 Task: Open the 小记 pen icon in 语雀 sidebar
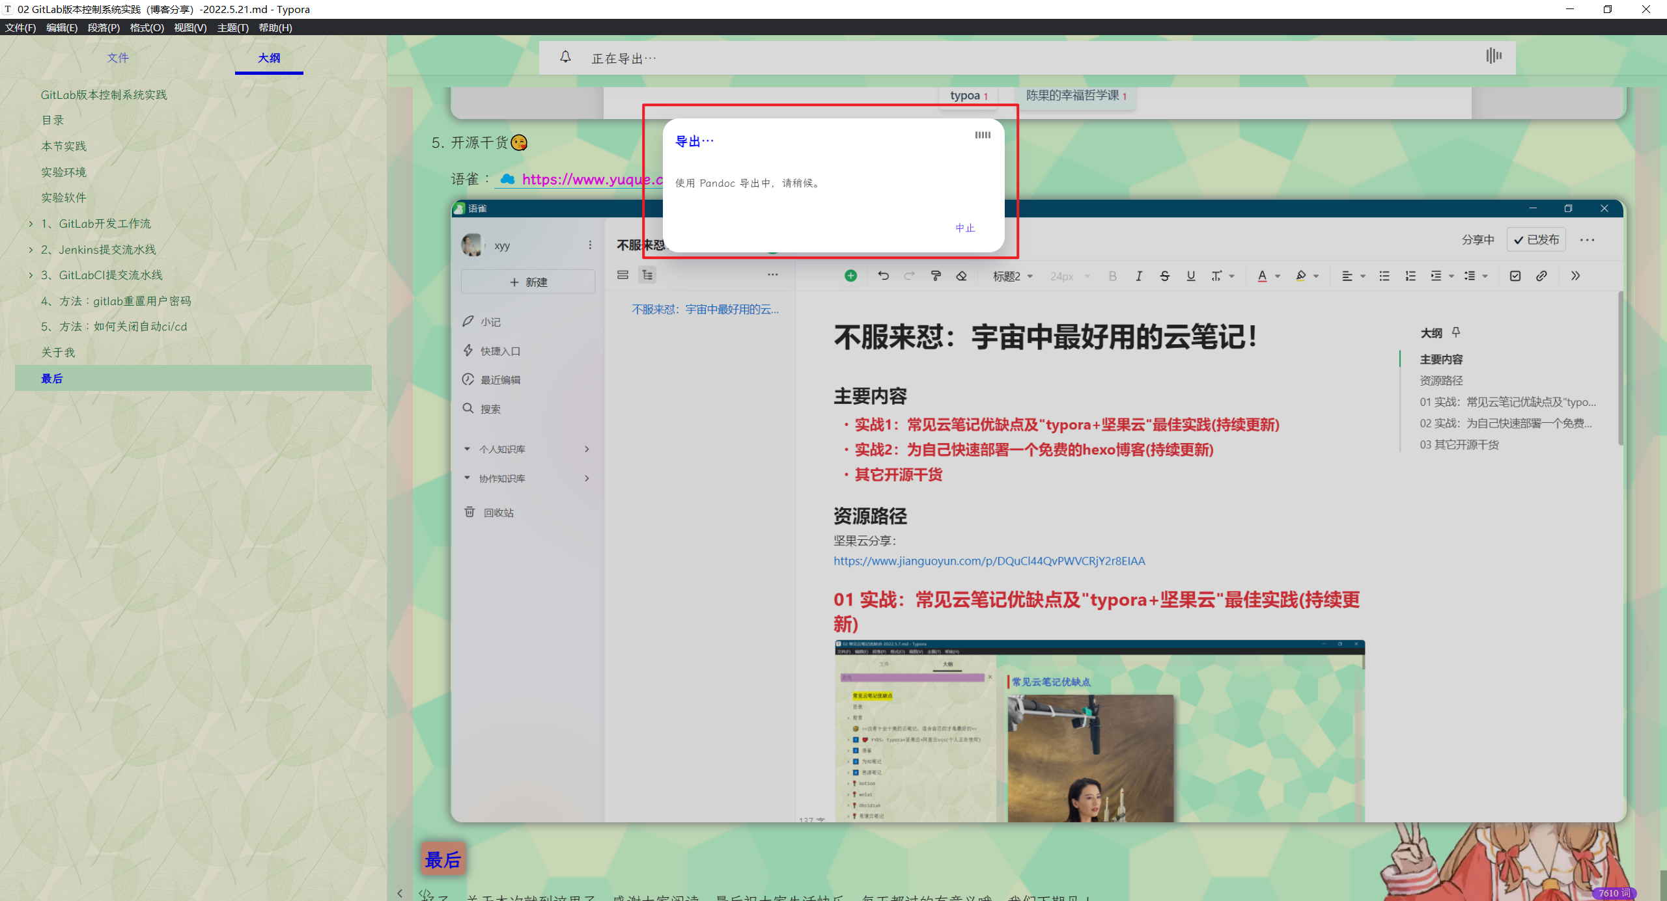point(468,321)
